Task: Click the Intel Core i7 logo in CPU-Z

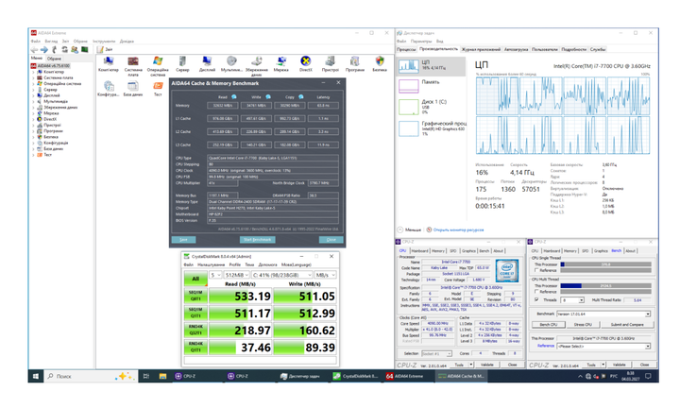Action: 507,270
